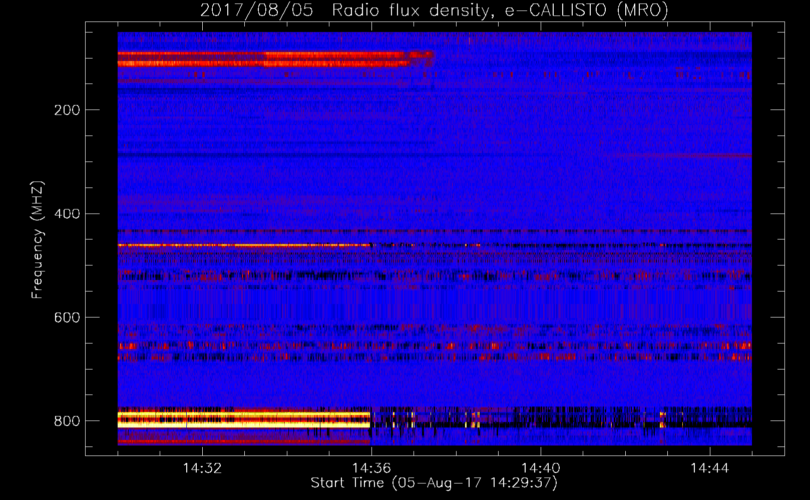Click the 800 frequency tick label
Viewport: 810px width, 500px height.
coord(67,421)
